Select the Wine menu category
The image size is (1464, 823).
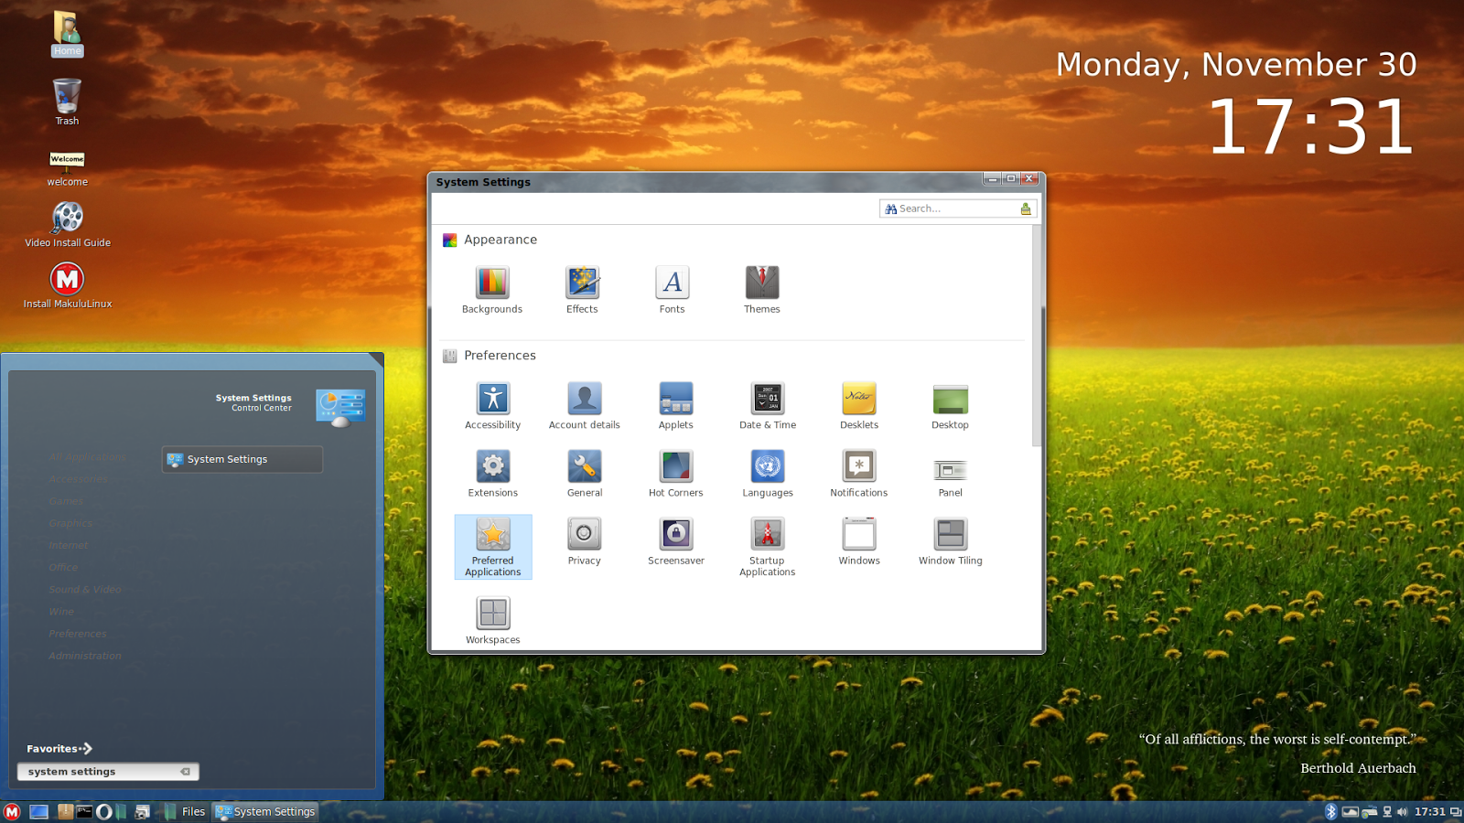pyautogui.click(x=61, y=612)
